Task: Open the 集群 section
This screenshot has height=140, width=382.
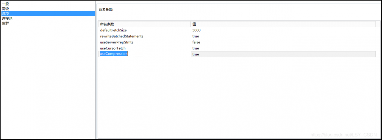Action: (5, 23)
